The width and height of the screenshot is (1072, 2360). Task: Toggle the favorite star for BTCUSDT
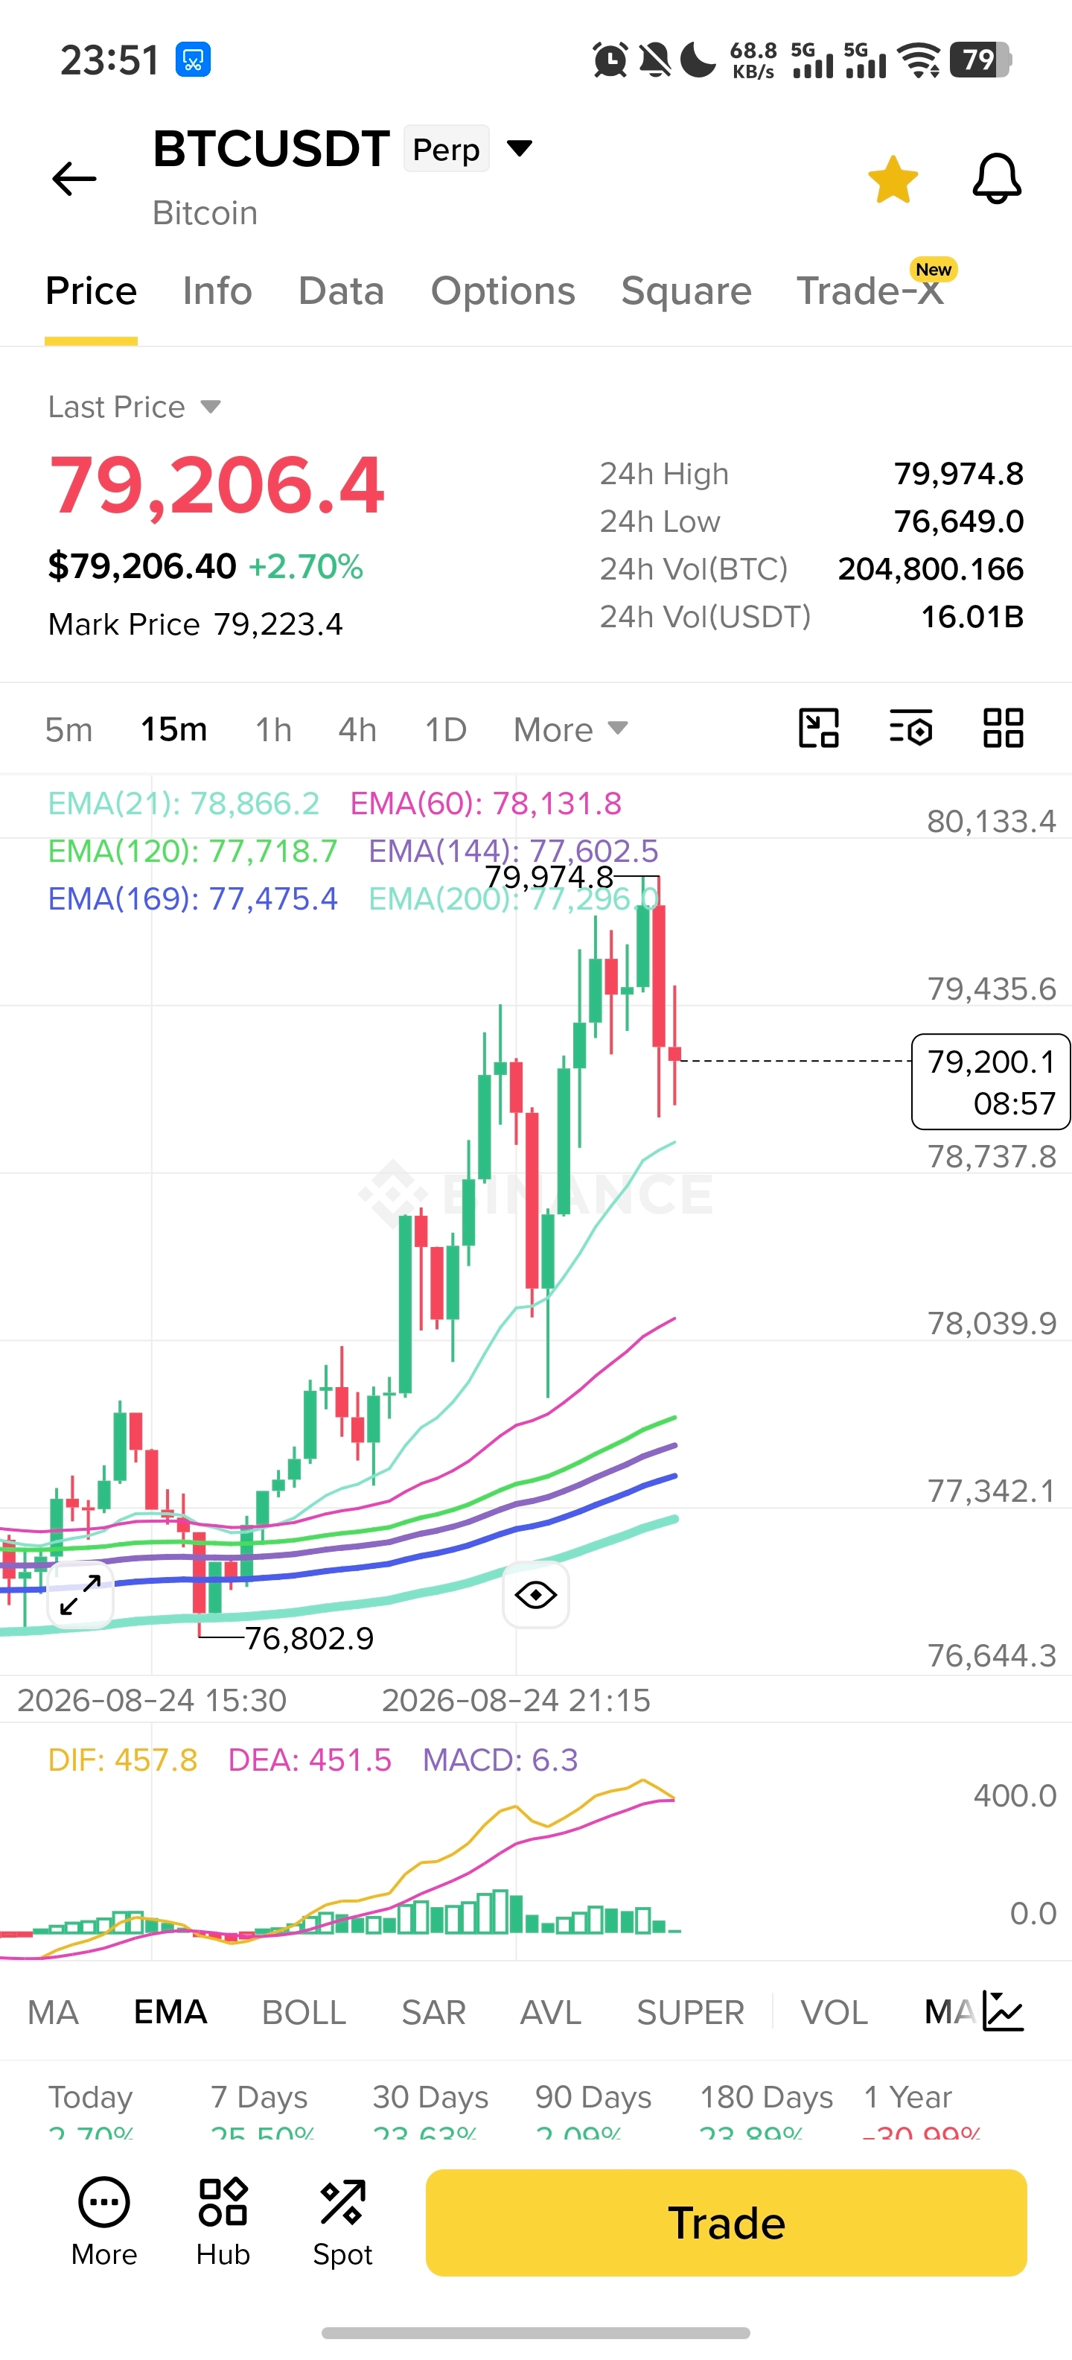pos(893,179)
